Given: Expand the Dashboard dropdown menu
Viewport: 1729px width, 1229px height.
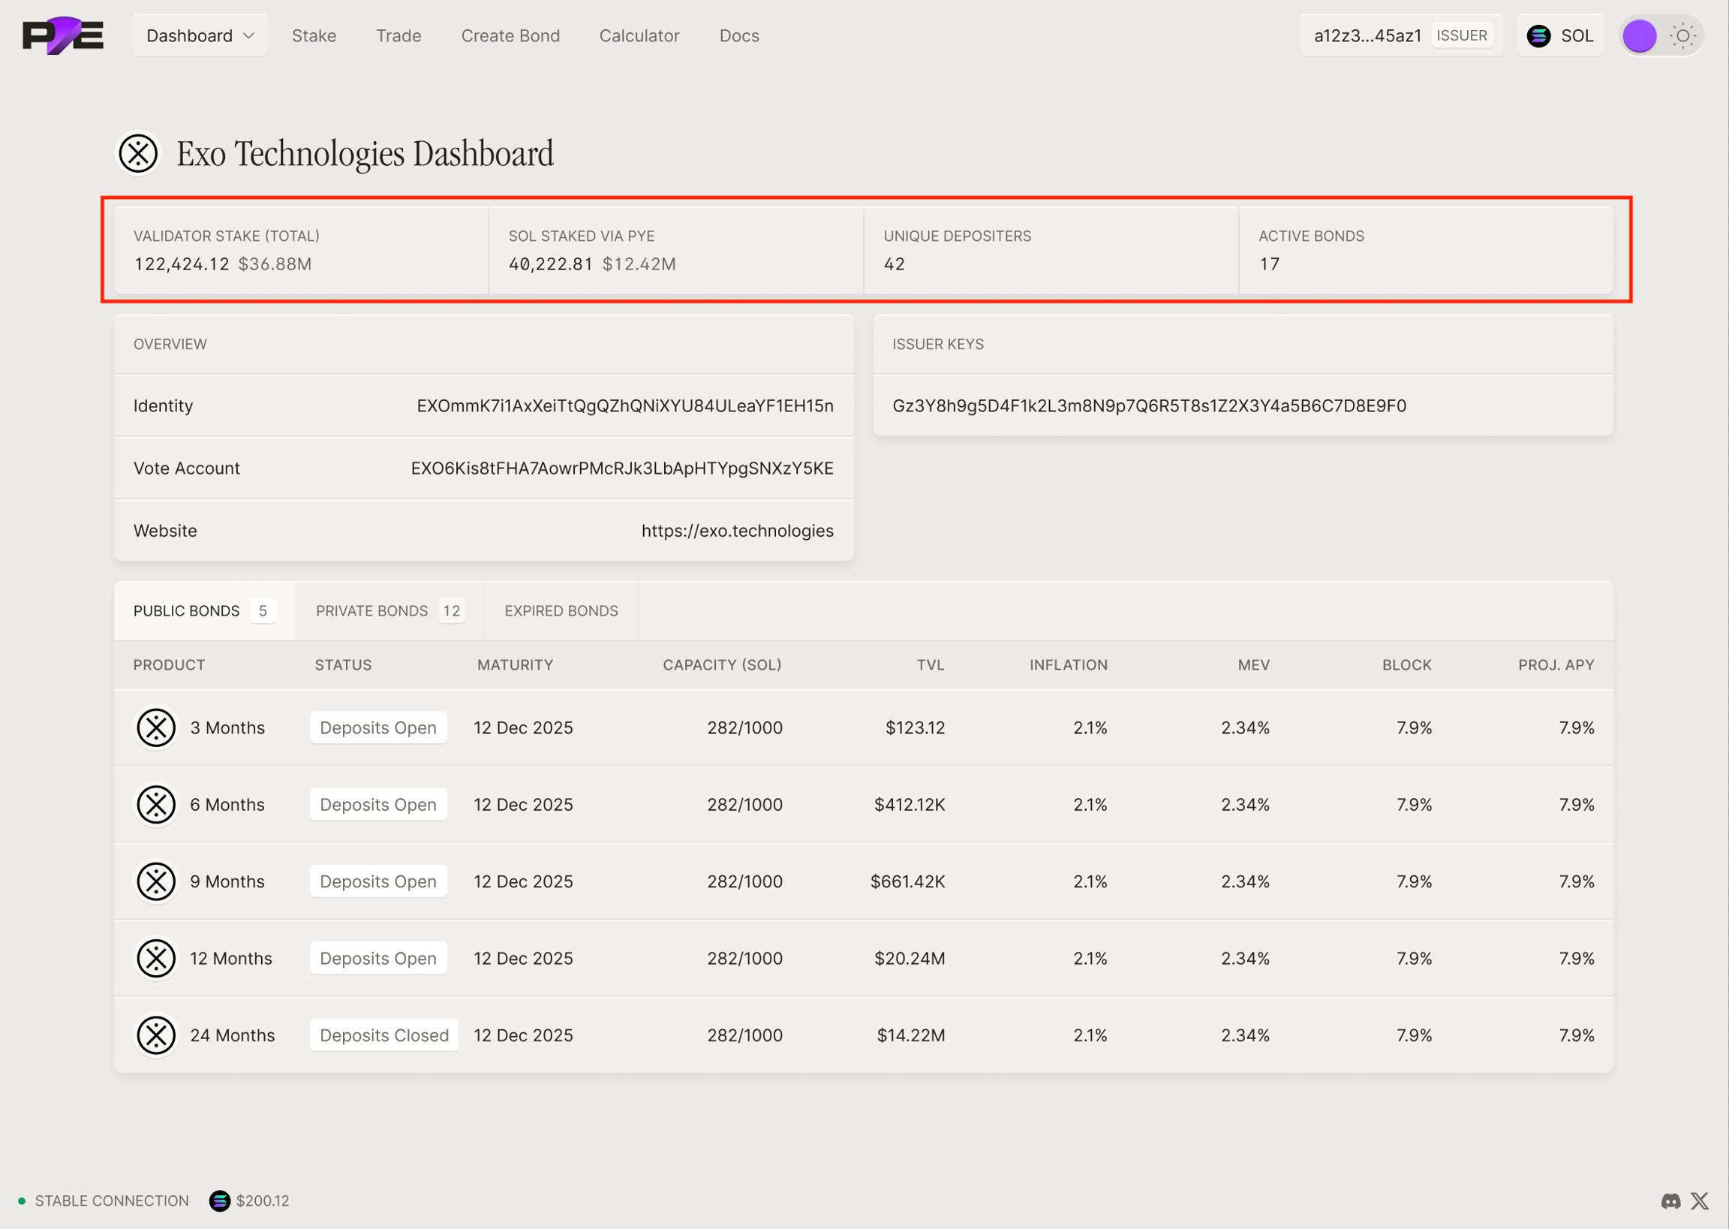Looking at the screenshot, I should (x=200, y=35).
